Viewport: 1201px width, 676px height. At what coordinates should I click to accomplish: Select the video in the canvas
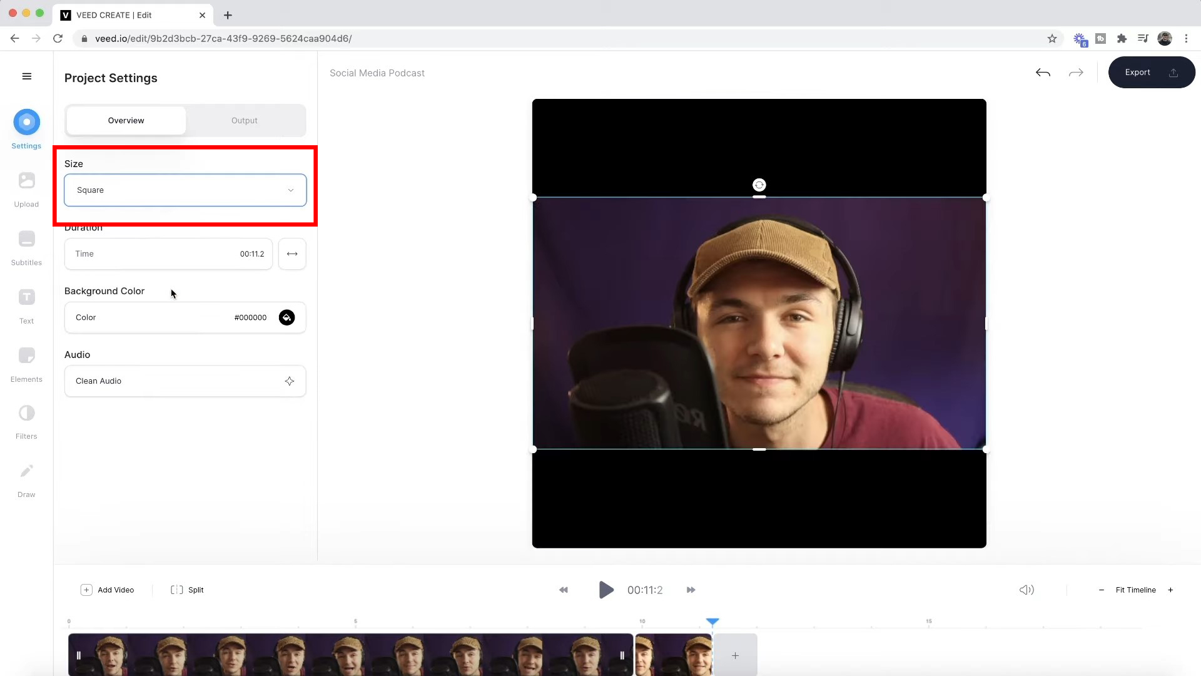click(759, 324)
